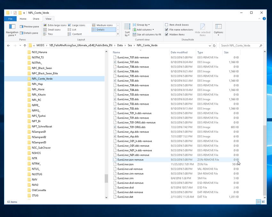Image resolution: width=272 pixels, height=217 pixels.
Task: Switch to Extra large icons layout
Action: [x=55, y=25]
